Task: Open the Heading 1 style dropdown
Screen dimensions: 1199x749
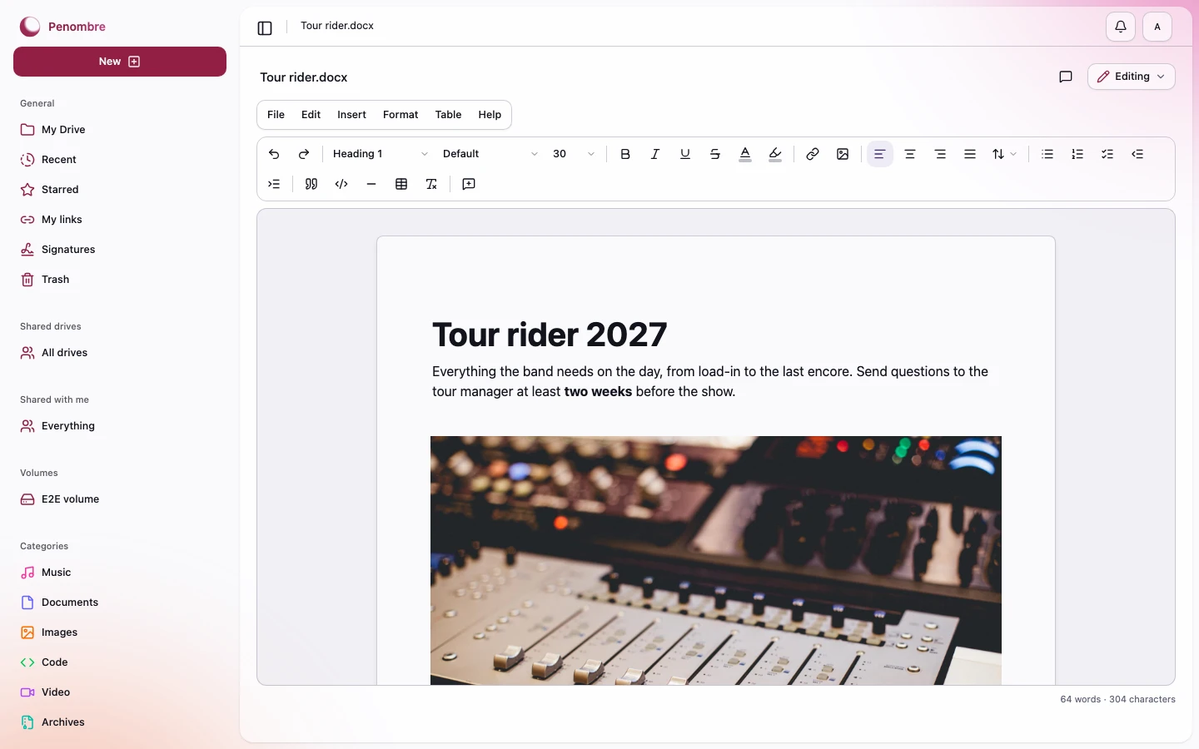Action: coord(381,154)
